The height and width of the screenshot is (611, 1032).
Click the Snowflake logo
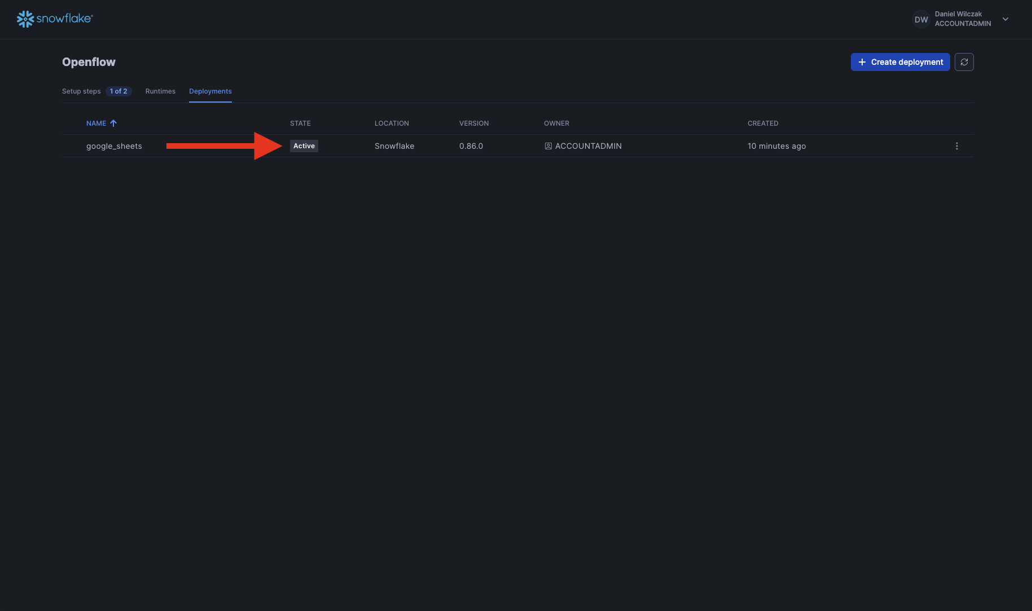click(55, 19)
